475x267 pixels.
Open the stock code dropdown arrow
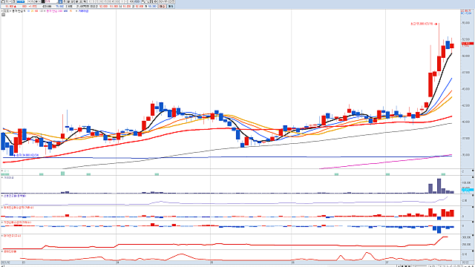tap(30, 1)
